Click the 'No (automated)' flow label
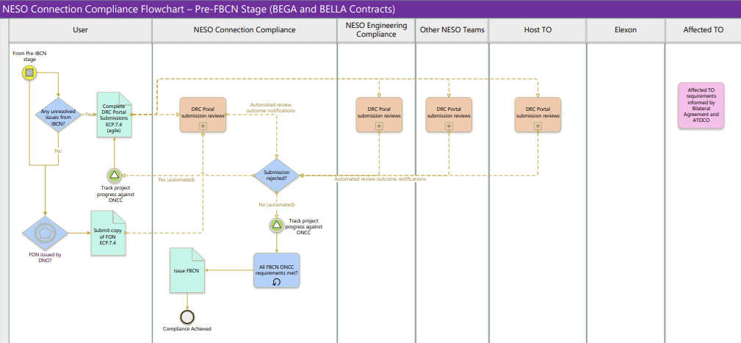 276,205
